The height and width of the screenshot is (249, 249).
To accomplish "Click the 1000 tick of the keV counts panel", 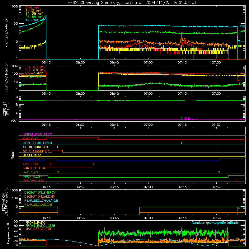I will click(14, 7).
